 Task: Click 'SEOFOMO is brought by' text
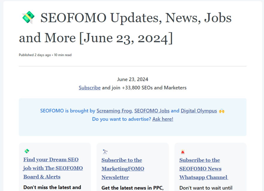(68, 111)
